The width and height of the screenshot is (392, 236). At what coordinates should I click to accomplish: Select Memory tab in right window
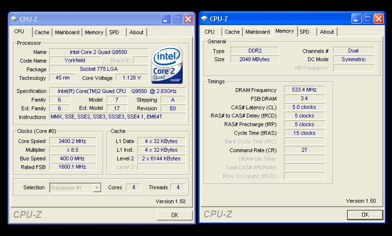pyautogui.click(x=284, y=31)
